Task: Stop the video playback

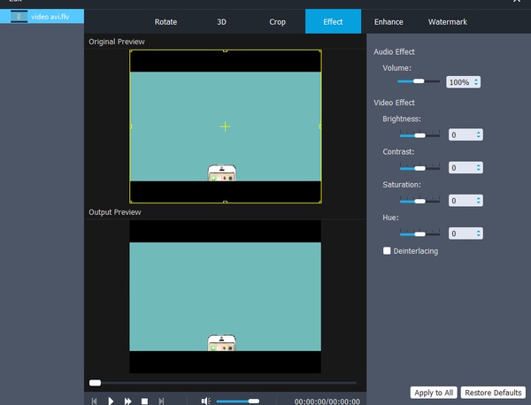Action: [x=144, y=401]
